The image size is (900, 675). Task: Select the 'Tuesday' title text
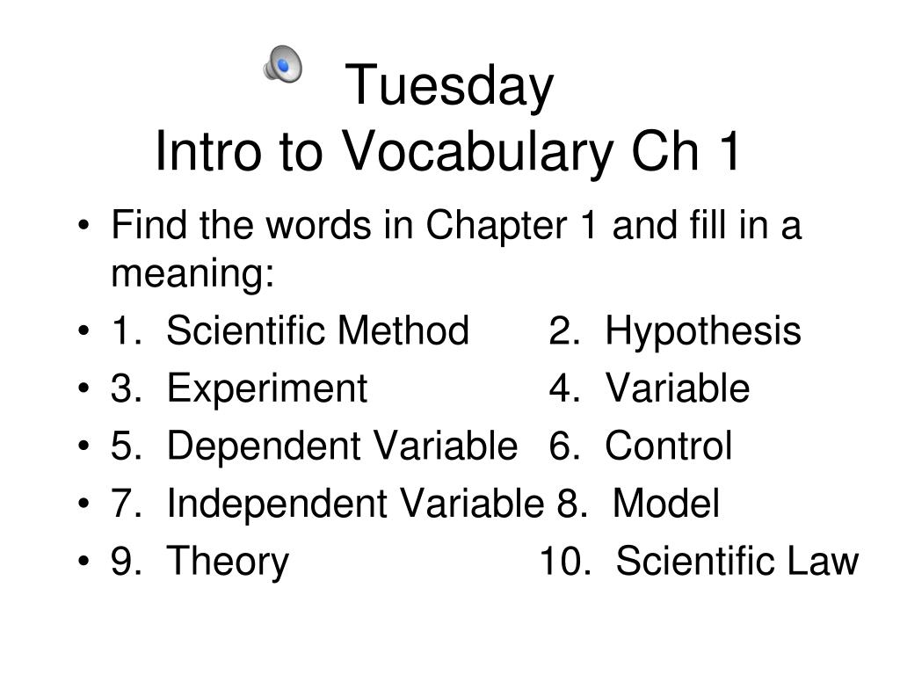(449, 86)
